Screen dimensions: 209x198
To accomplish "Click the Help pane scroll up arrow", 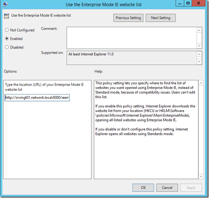I will click(x=201, y=83).
